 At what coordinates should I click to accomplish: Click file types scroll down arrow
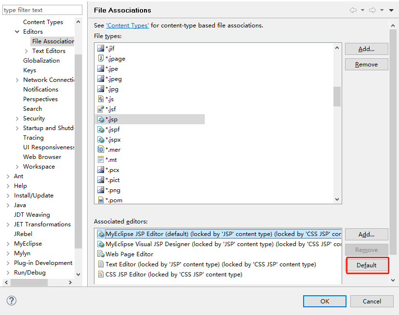pyautogui.click(x=337, y=199)
